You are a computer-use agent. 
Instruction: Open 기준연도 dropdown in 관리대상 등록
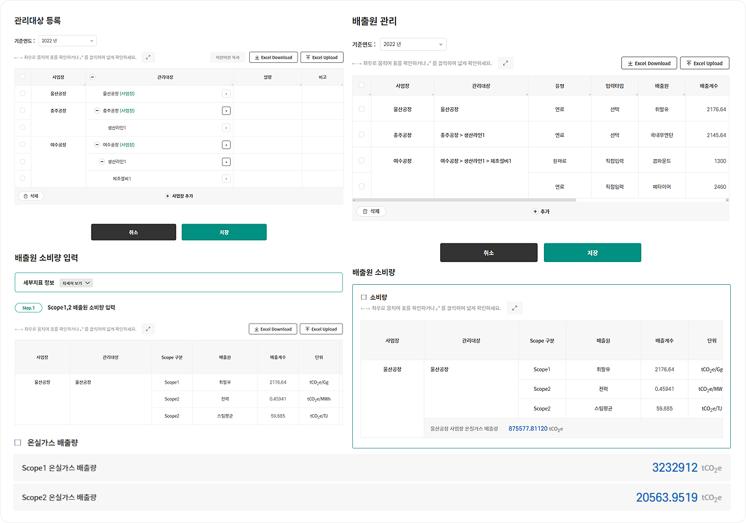68,41
